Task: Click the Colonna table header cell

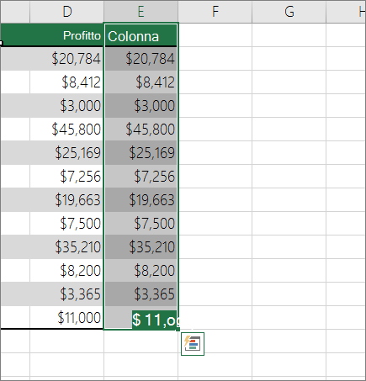Action: pyautogui.click(x=141, y=35)
